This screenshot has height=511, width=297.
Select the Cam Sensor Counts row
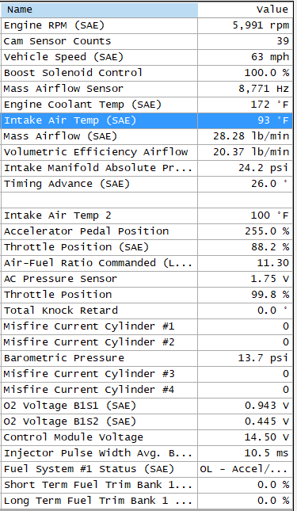click(147, 41)
